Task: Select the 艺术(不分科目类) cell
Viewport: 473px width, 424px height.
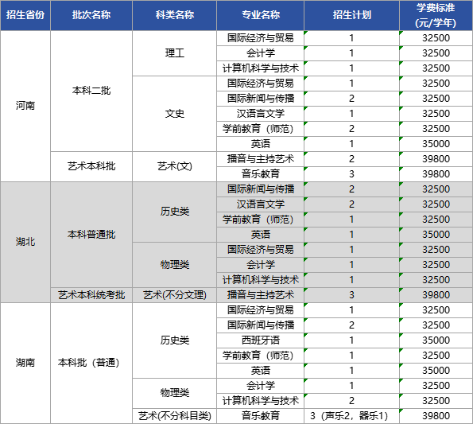Action: coord(174,416)
